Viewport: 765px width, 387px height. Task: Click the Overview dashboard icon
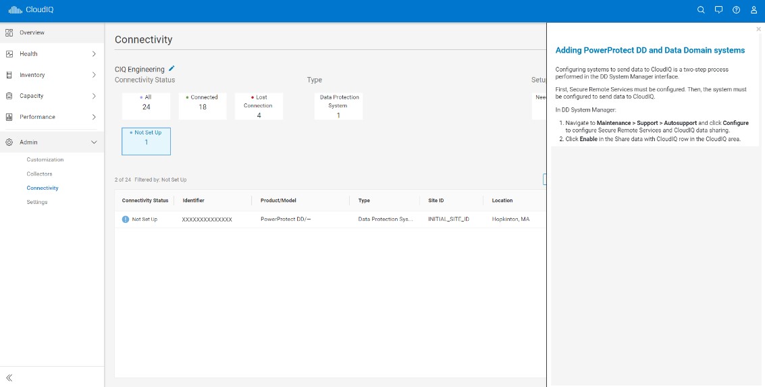9,32
